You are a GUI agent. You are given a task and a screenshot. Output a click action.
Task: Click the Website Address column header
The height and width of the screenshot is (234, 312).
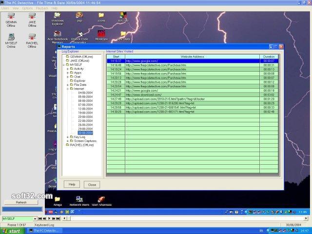point(192,57)
